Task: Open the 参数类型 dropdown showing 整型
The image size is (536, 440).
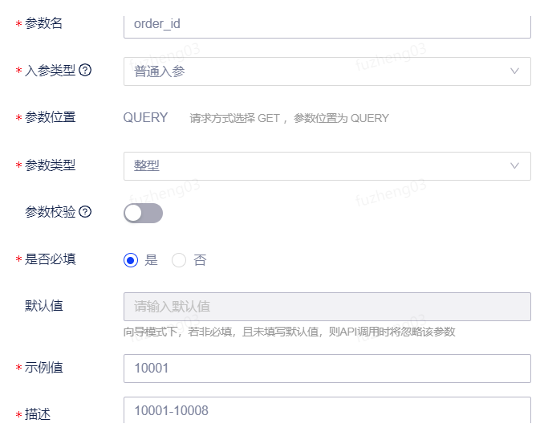Action: (x=327, y=166)
